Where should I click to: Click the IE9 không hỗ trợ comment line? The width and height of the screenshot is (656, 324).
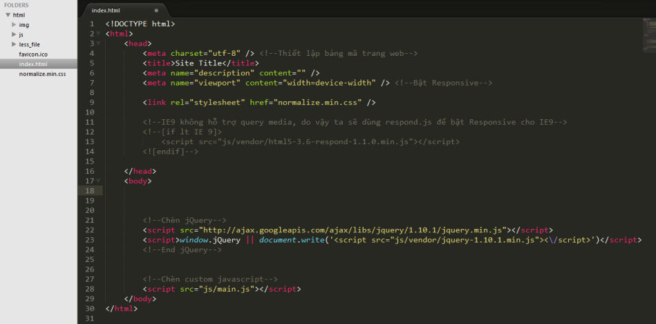[x=355, y=122]
